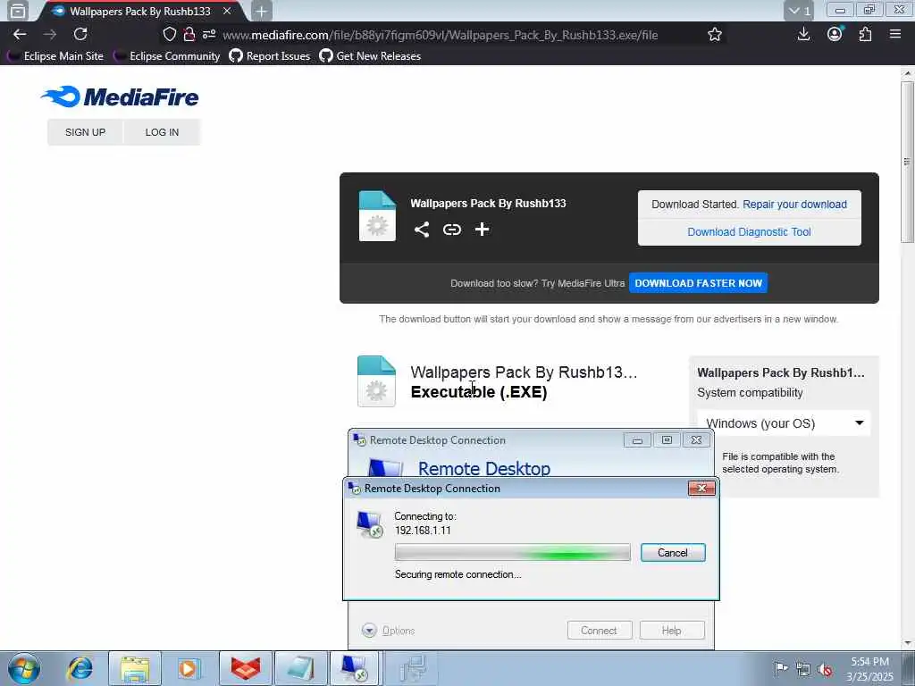The height and width of the screenshot is (686, 915).
Task: Open Windows Media Player on taskbar
Action: pos(189,668)
